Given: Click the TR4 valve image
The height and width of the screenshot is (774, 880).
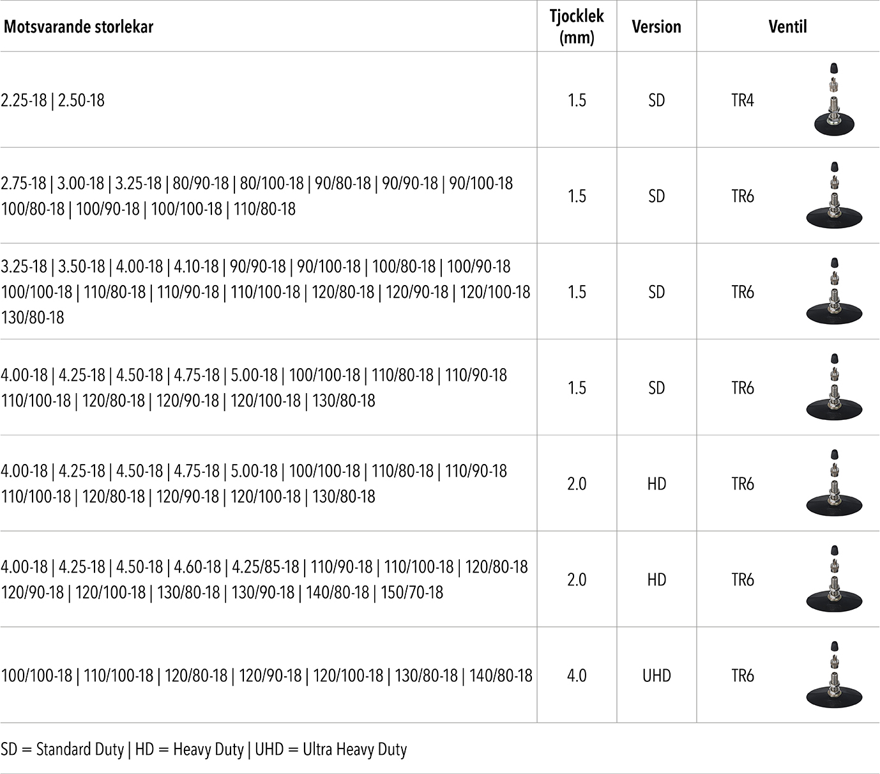Looking at the screenshot, I should pos(833,99).
